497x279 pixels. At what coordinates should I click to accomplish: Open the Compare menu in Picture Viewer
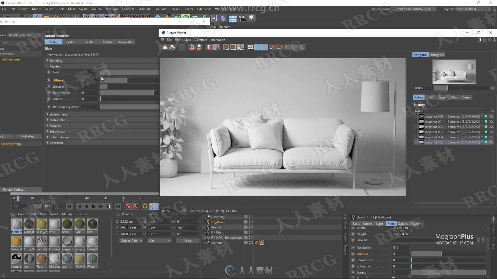[201, 40]
